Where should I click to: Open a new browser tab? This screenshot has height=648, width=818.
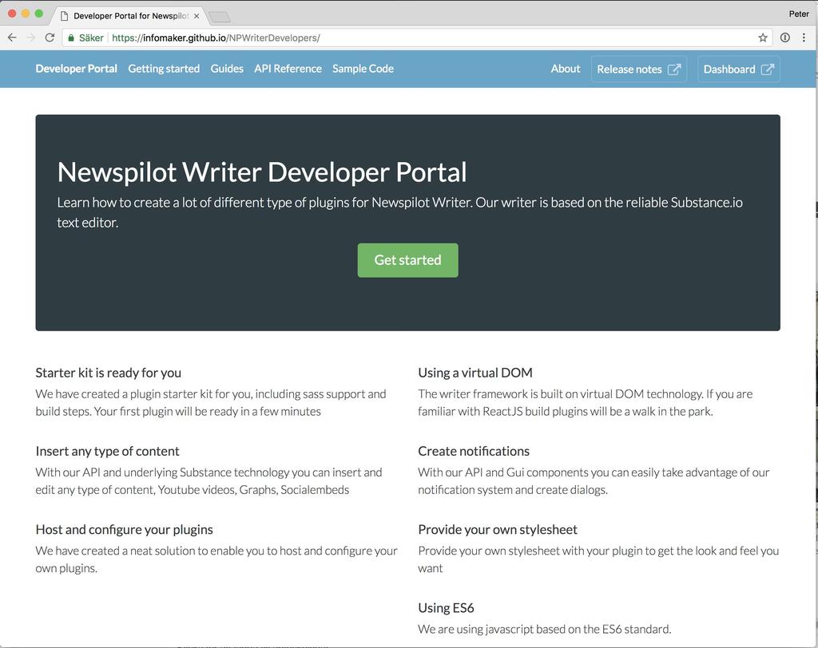(220, 18)
